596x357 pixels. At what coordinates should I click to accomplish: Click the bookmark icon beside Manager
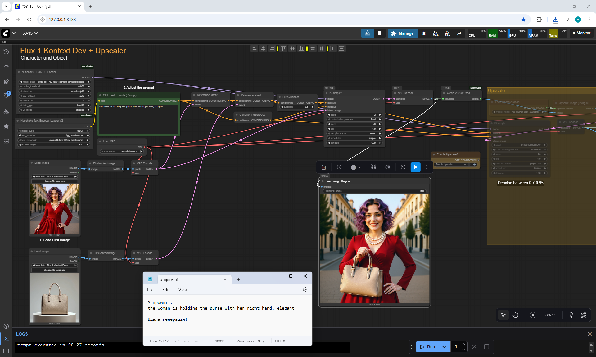tap(379, 33)
